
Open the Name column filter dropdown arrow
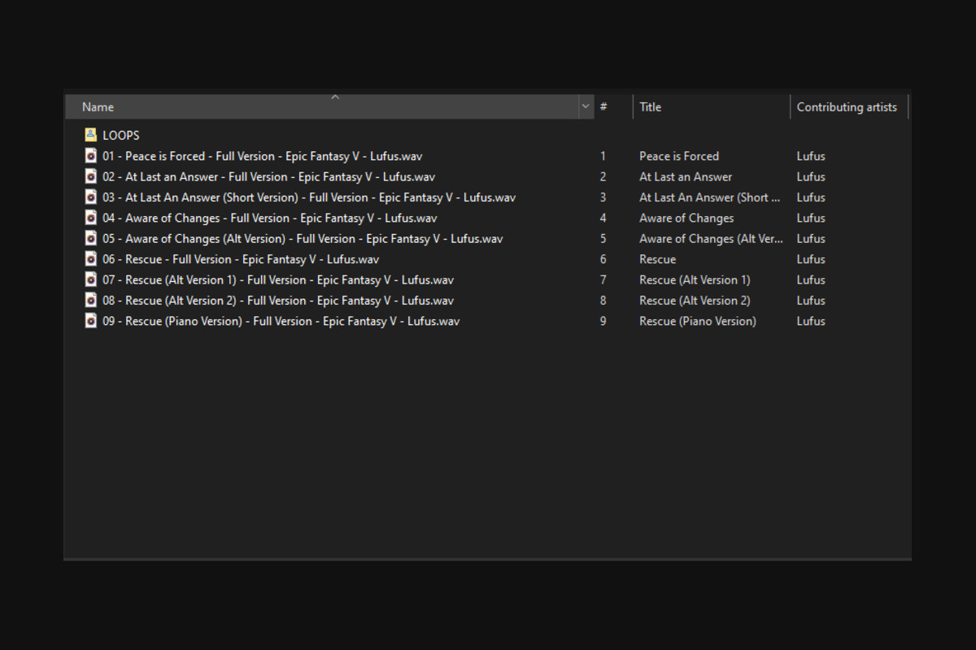pos(586,107)
